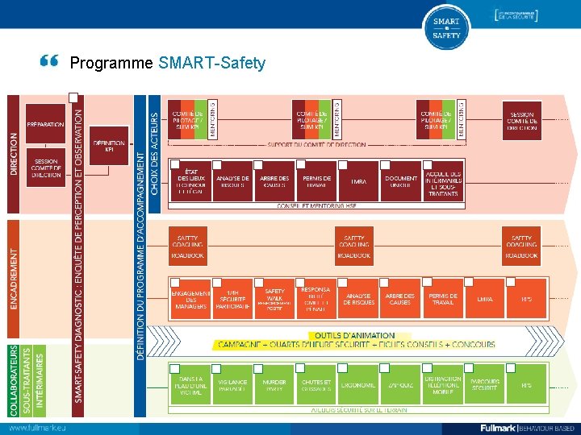581x435 pixels.
Task: Check the Safety Walk tile checkbox
Action: (x=259, y=283)
